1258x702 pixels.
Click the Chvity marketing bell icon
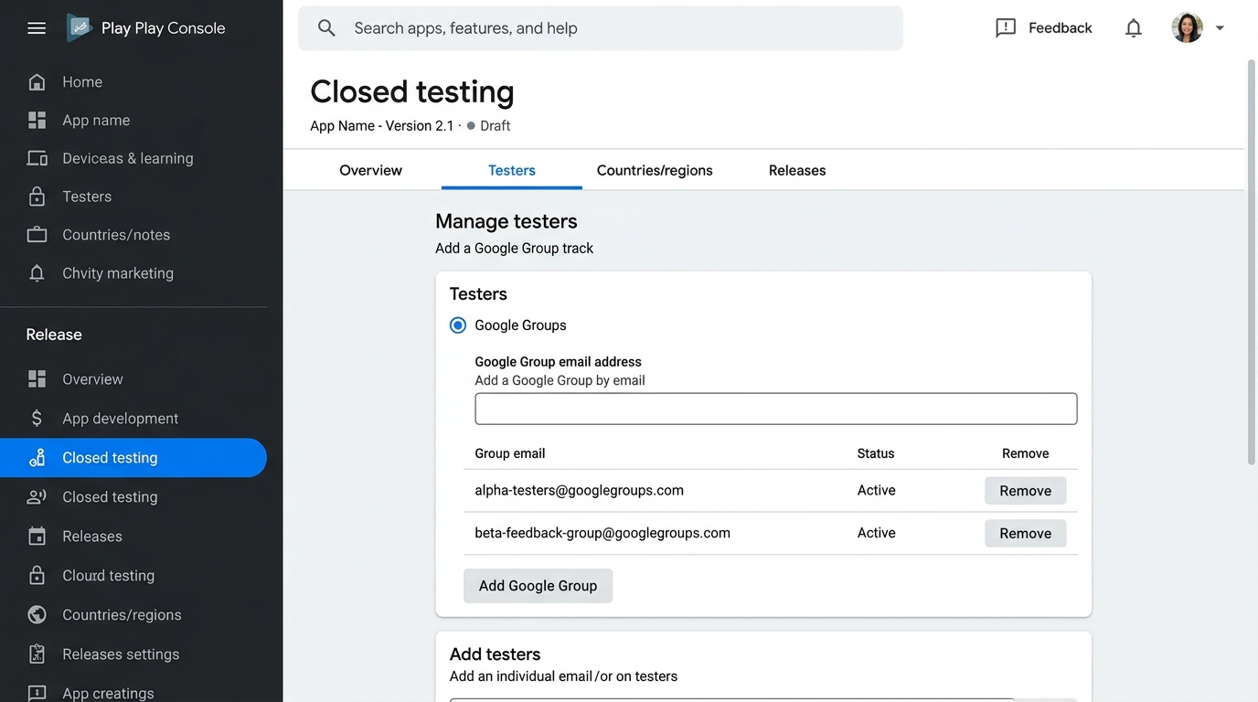click(x=37, y=273)
